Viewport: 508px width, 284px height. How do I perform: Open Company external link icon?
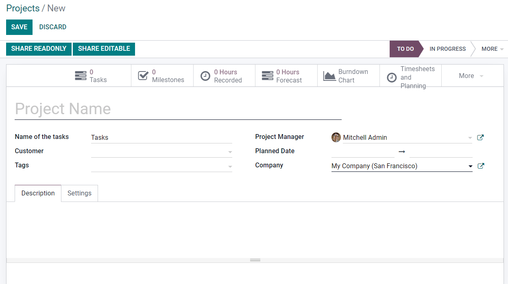click(480, 166)
